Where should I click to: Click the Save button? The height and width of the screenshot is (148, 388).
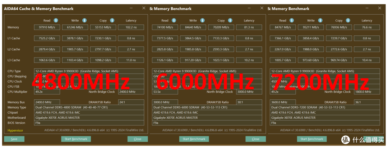click(x=14, y=139)
